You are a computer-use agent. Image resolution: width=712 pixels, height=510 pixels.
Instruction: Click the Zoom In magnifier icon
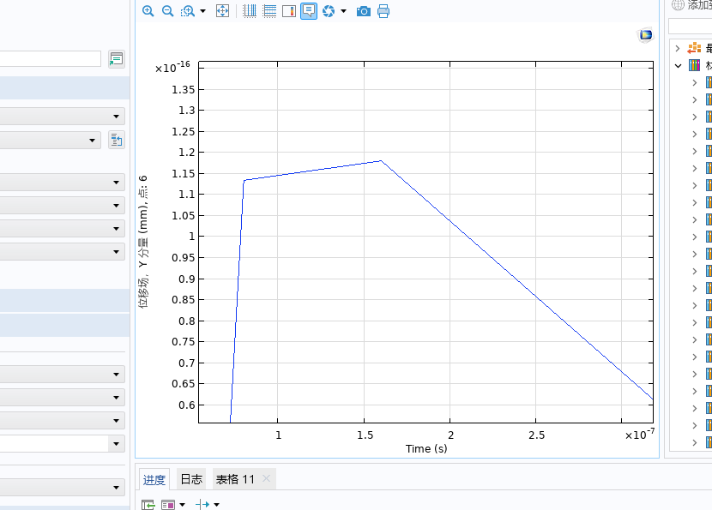148,11
